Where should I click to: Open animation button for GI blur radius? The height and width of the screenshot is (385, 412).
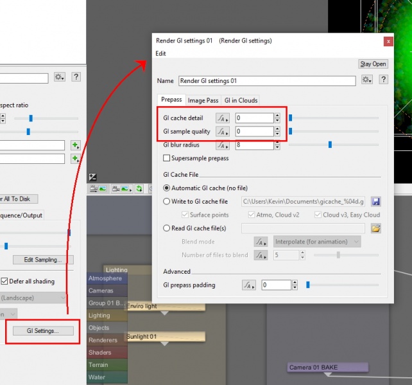click(x=223, y=145)
